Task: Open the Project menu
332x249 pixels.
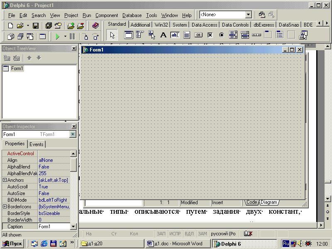Action: tap(71, 15)
